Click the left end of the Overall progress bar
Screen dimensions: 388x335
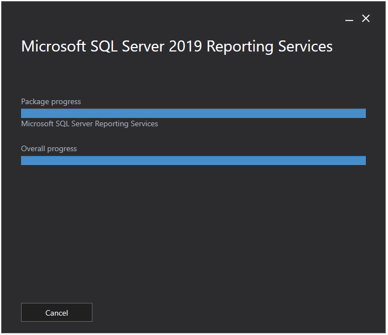coord(25,161)
